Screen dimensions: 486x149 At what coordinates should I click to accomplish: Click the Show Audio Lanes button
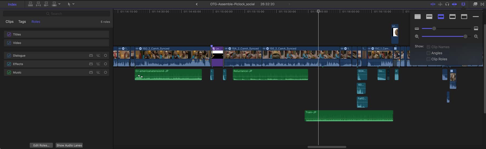(x=69, y=145)
